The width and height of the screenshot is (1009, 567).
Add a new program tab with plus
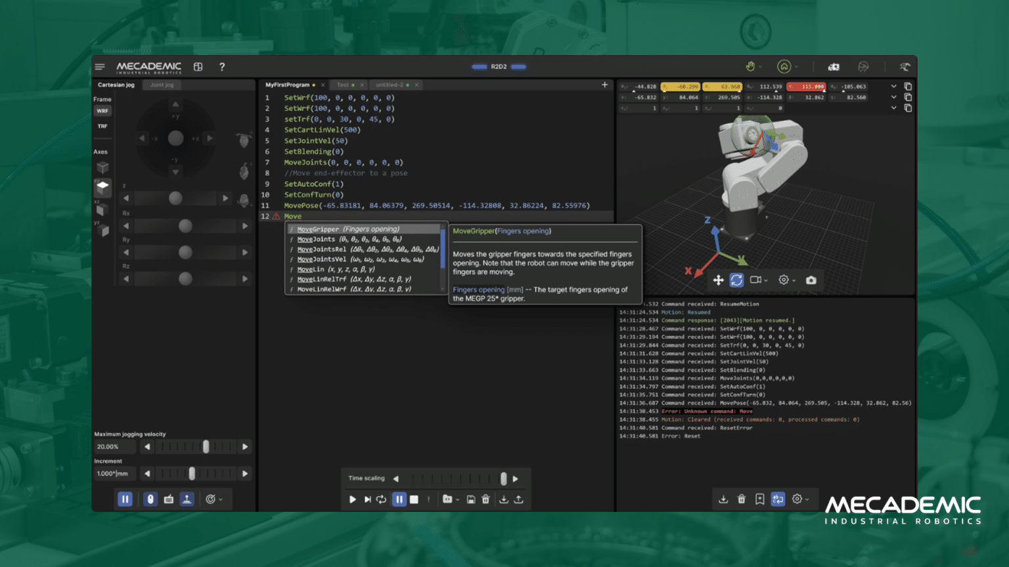[x=604, y=85]
